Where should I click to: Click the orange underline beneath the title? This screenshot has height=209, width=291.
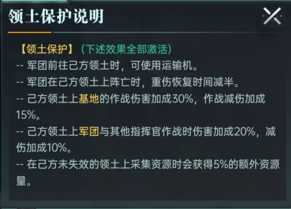[x=30, y=32]
